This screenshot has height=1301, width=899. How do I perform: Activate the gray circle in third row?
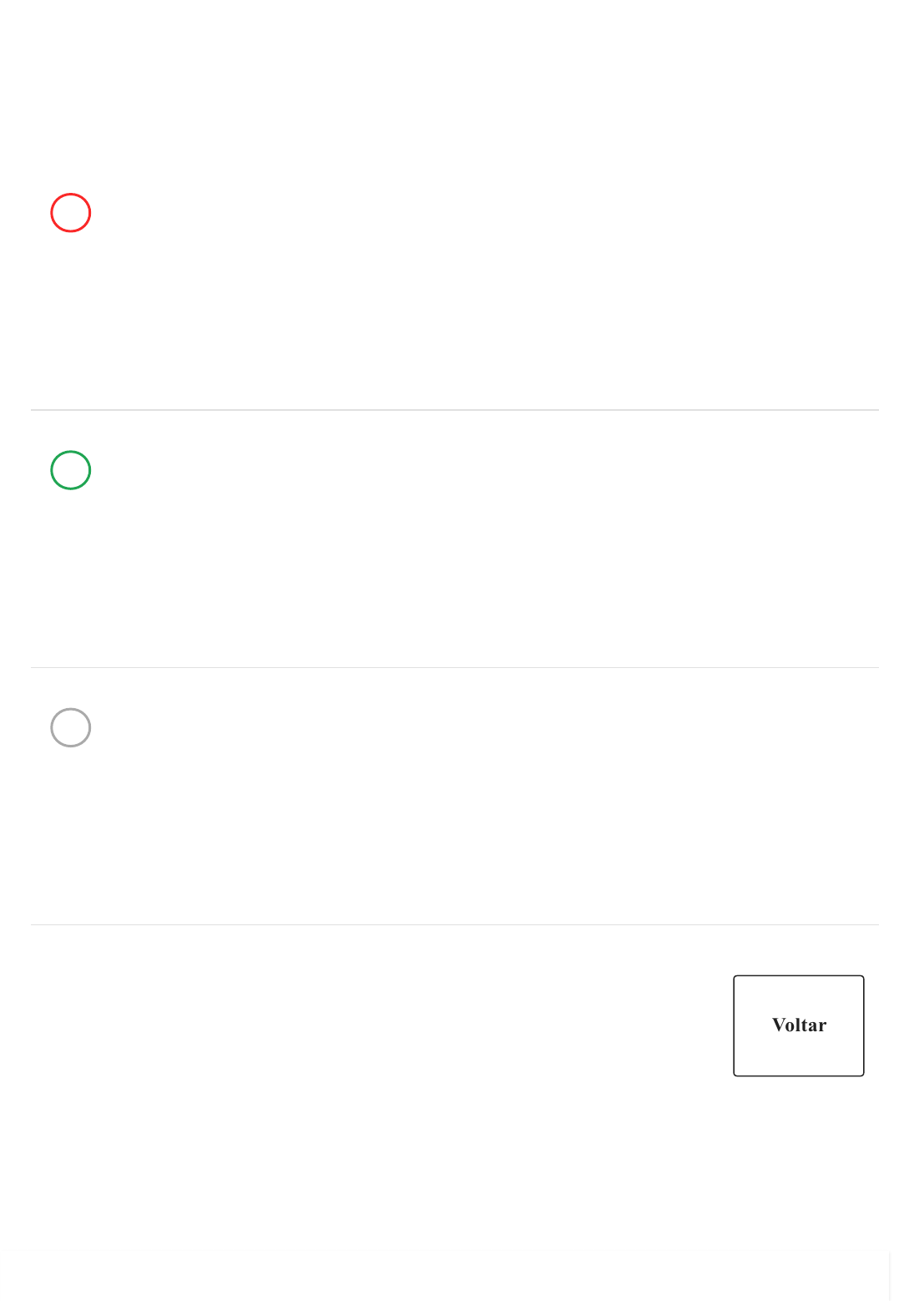[71, 727]
